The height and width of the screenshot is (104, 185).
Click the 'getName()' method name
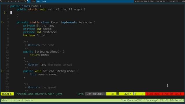pyautogui.click(x=53, y=52)
